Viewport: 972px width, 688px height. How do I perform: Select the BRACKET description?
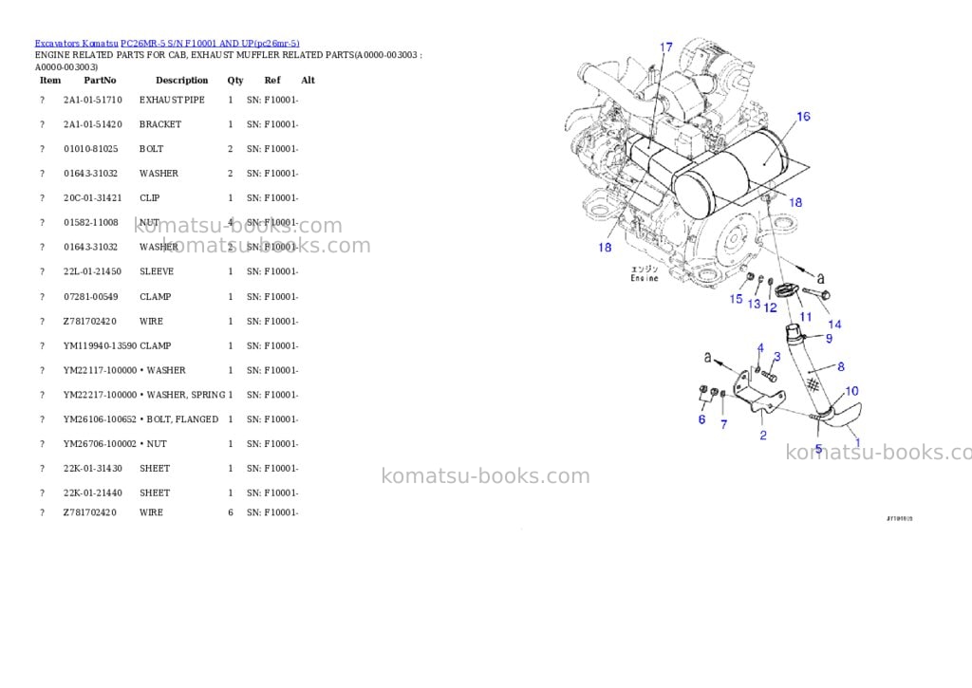click(160, 124)
